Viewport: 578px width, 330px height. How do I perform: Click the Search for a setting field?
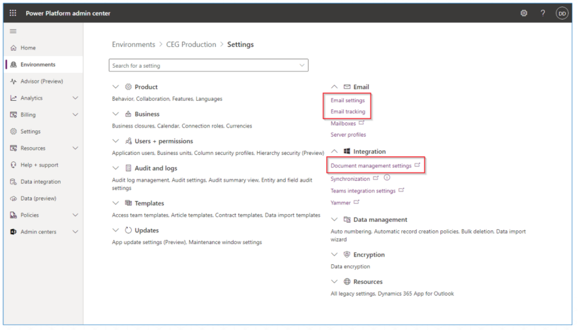[x=202, y=66]
